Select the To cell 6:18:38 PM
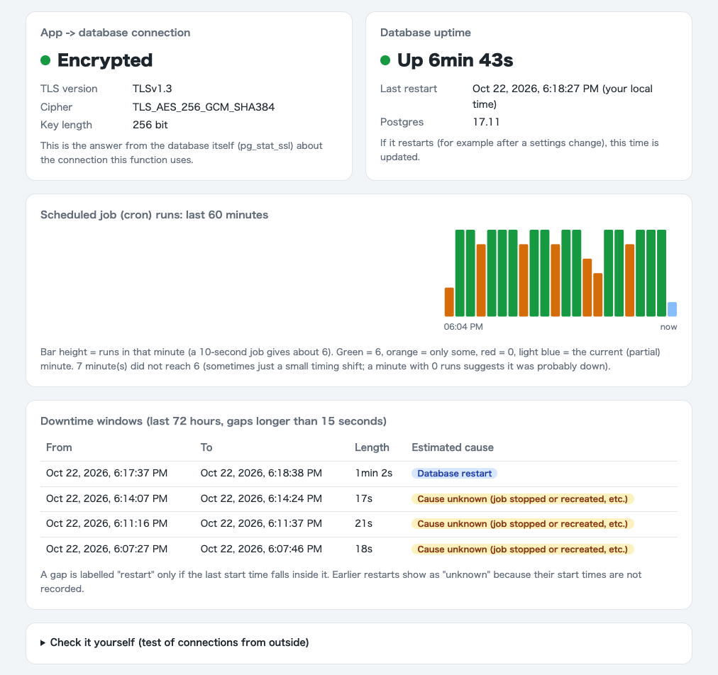 (261, 473)
